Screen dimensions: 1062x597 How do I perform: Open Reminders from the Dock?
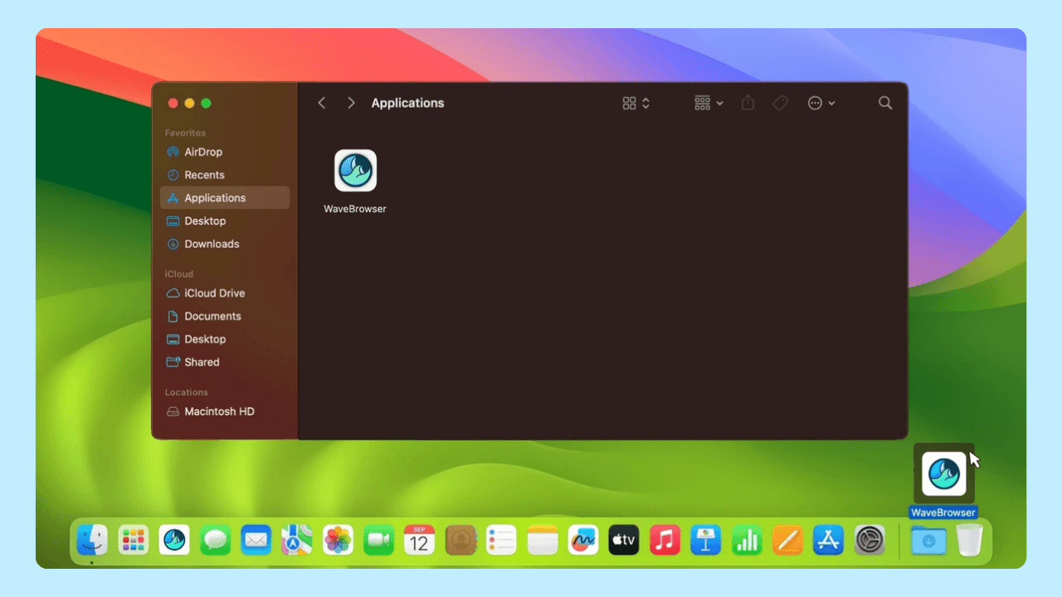[501, 541]
